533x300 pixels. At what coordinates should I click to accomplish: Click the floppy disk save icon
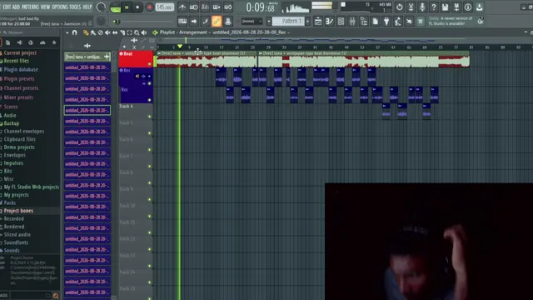point(445,7)
